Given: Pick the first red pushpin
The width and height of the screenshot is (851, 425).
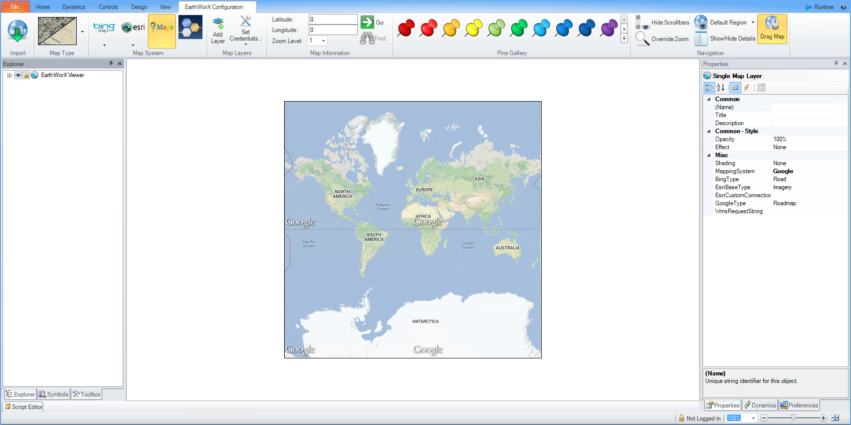Looking at the screenshot, I should click(x=406, y=28).
